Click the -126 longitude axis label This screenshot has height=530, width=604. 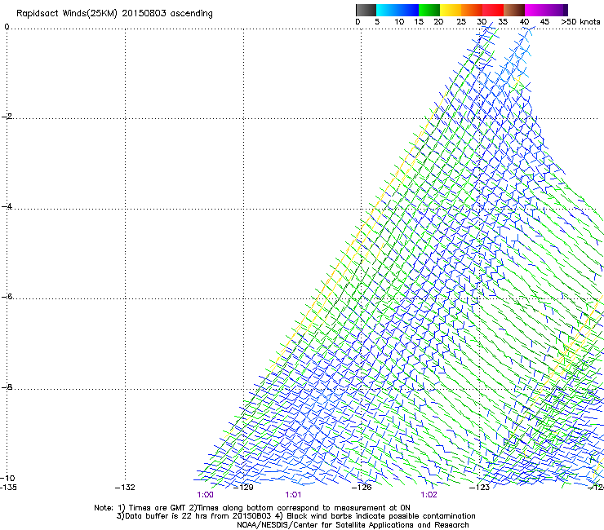(362, 488)
